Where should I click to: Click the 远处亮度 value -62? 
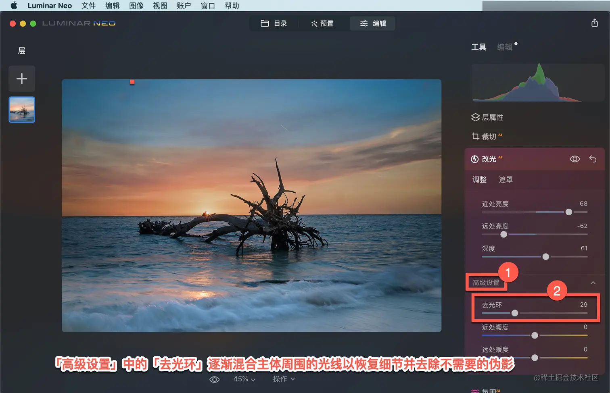[582, 226]
